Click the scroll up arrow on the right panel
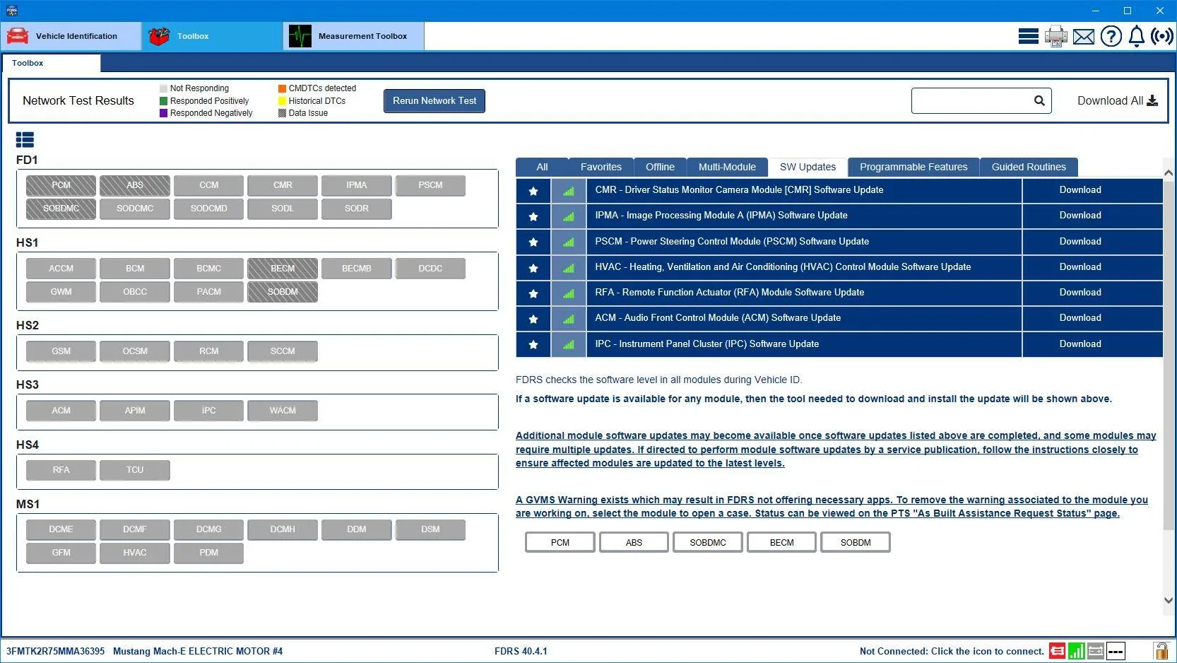1177x663 pixels. [x=1169, y=173]
